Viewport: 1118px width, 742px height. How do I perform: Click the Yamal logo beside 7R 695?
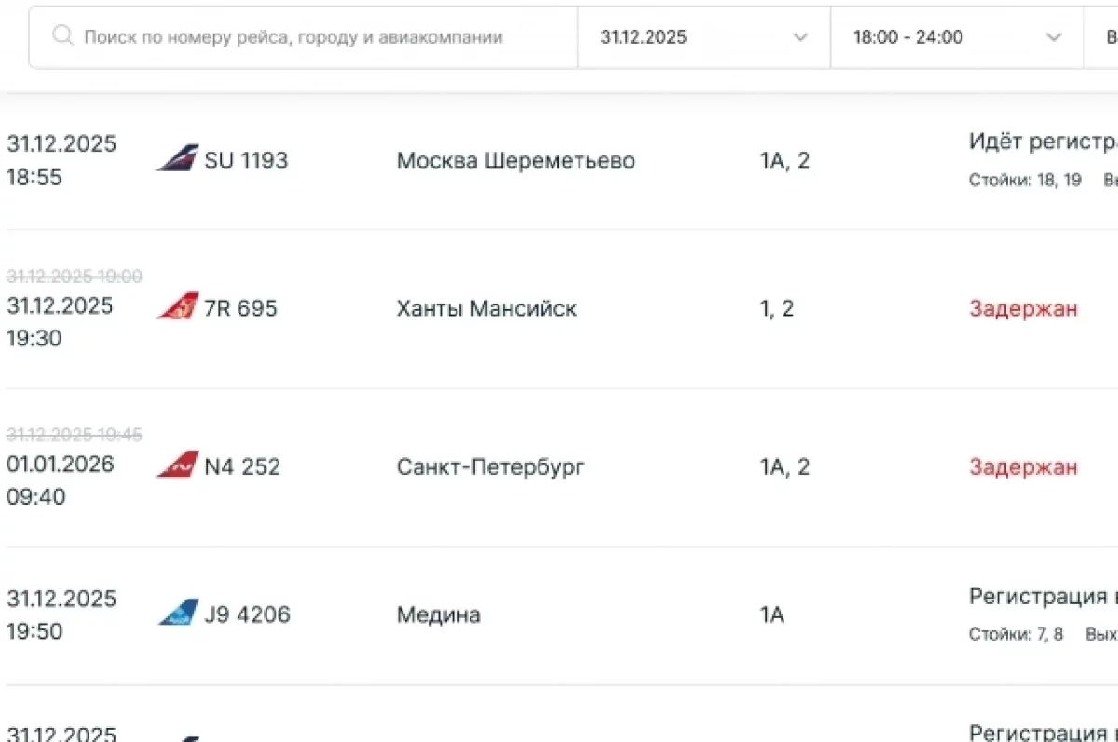[177, 306]
